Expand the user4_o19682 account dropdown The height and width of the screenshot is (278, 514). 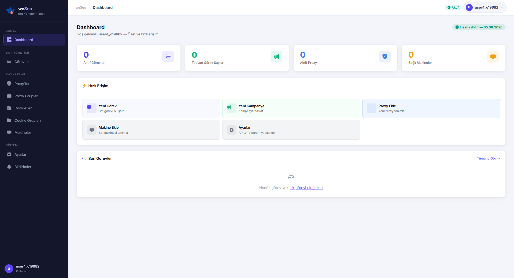coord(485,8)
